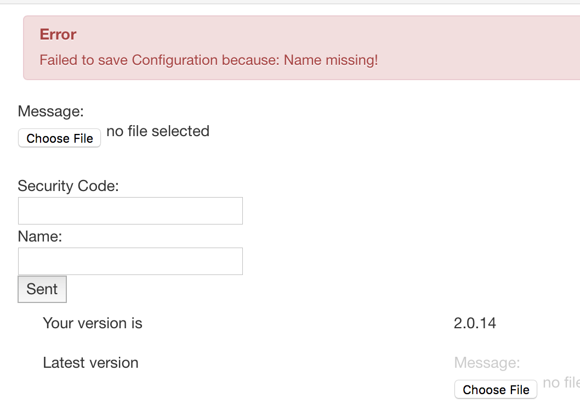The image size is (580, 404).
Task: Click the 'Error' alert title text
Action: pos(58,35)
